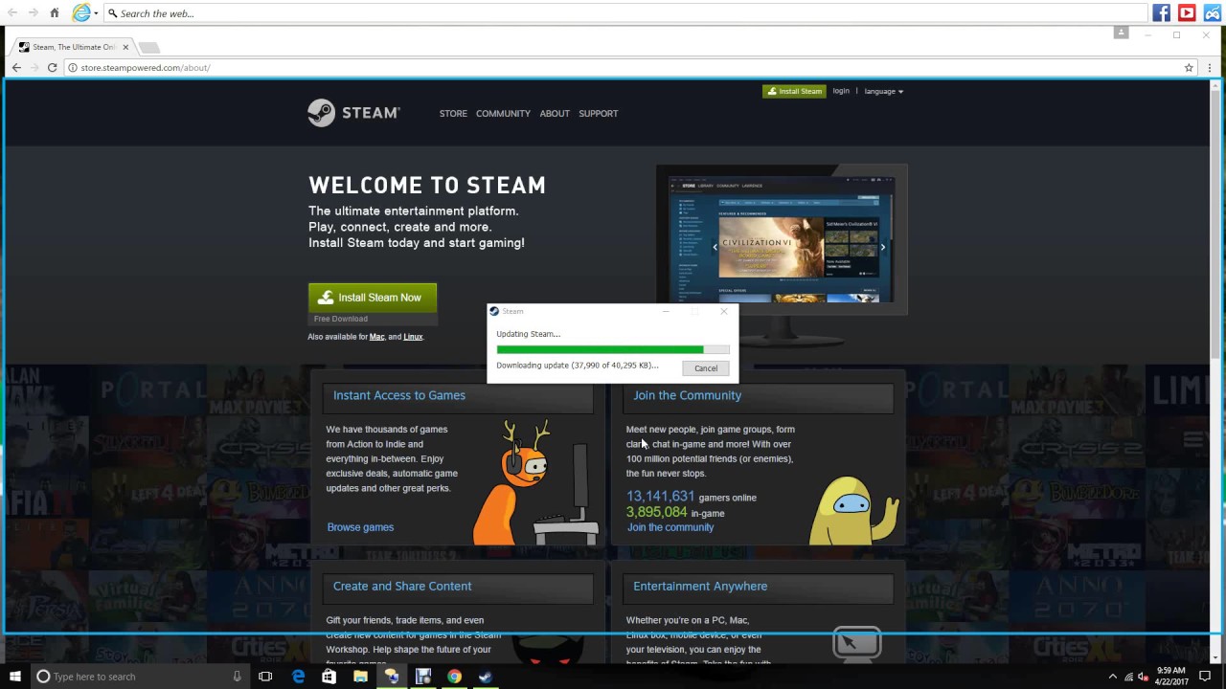This screenshot has width=1226, height=689.
Task: Open the Facebook shortcut icon
Action: click(1162, 12)
